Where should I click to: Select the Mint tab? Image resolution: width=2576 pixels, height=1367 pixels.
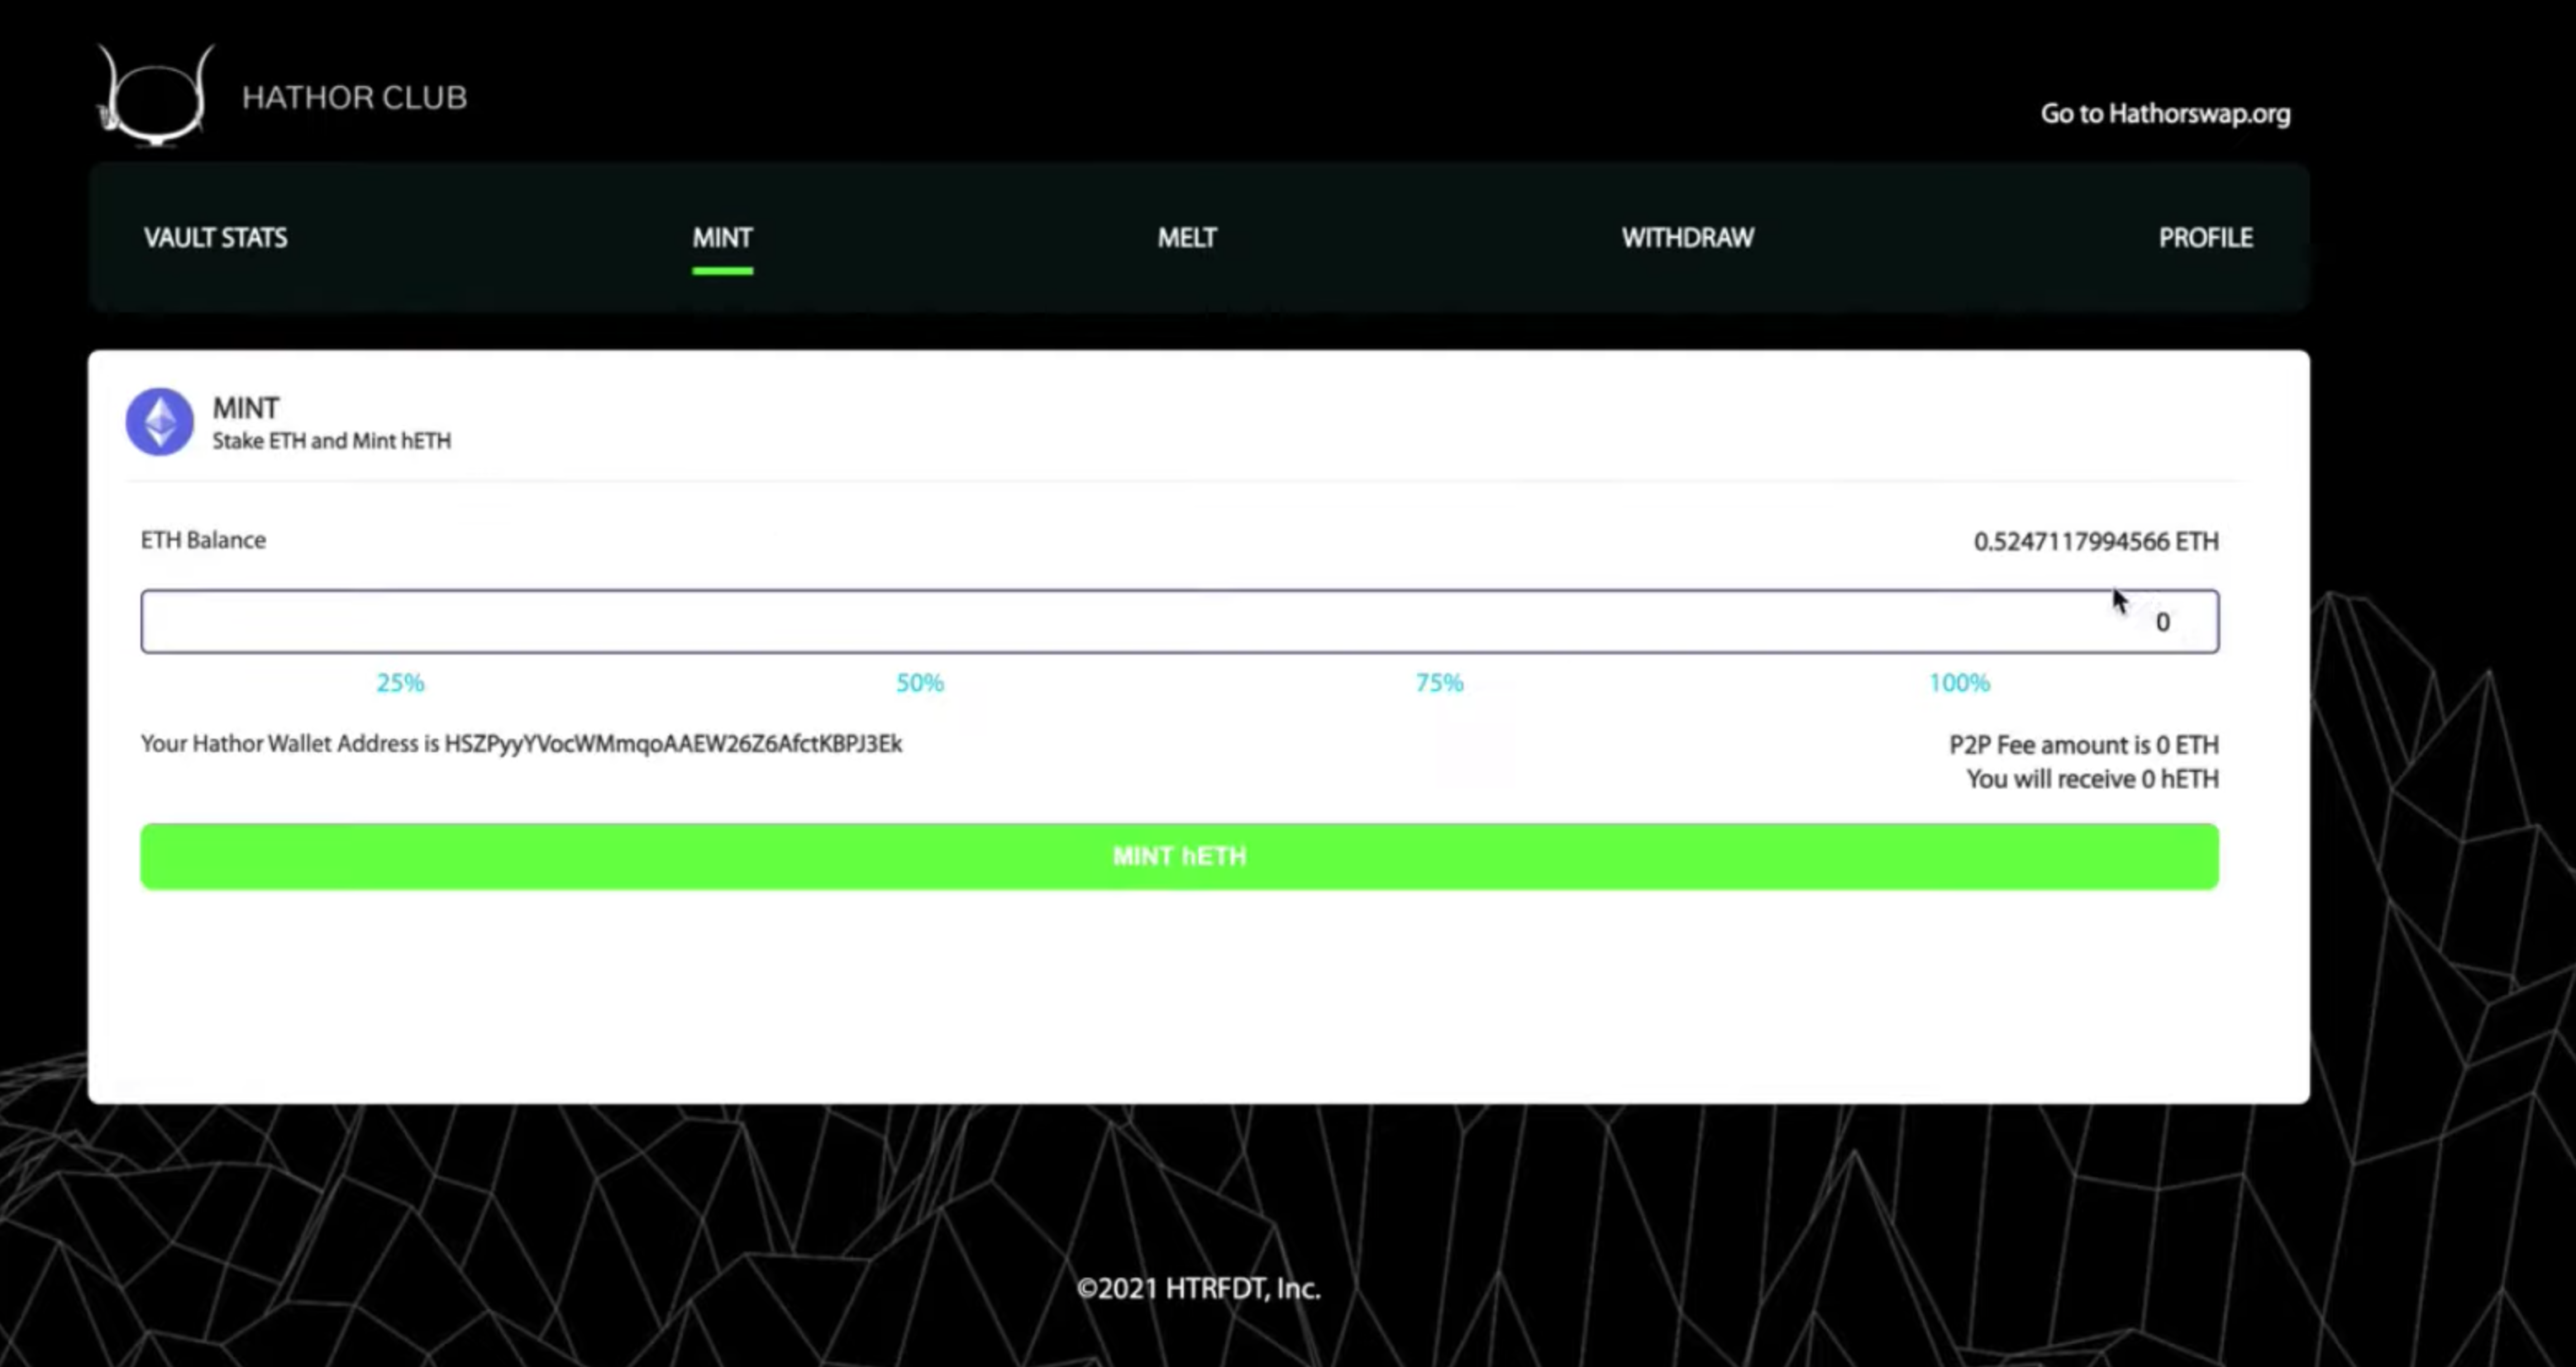(x=722, y=238)
